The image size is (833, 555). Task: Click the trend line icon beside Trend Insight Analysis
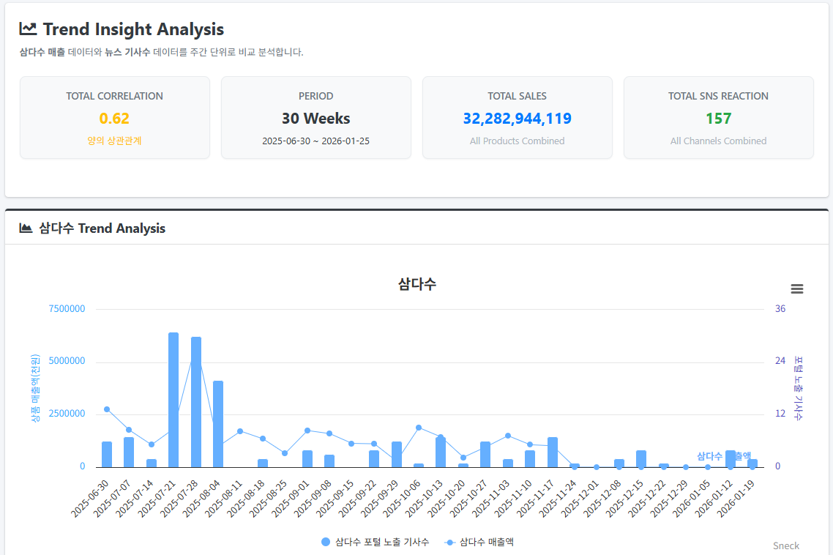[x=28, y=29]
